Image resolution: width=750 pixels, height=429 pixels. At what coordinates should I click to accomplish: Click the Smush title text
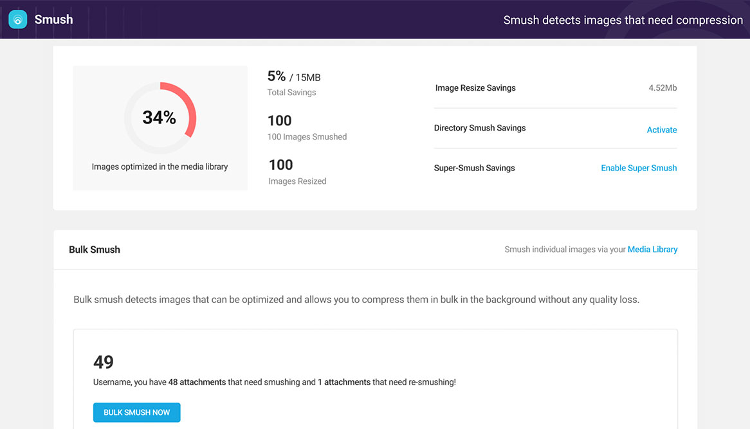[53, 19]
